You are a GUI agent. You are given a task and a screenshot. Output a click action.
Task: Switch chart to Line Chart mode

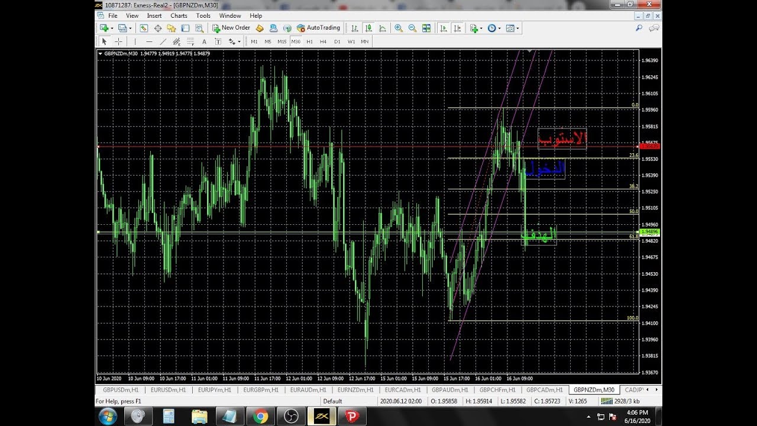(x=383, y=28)
